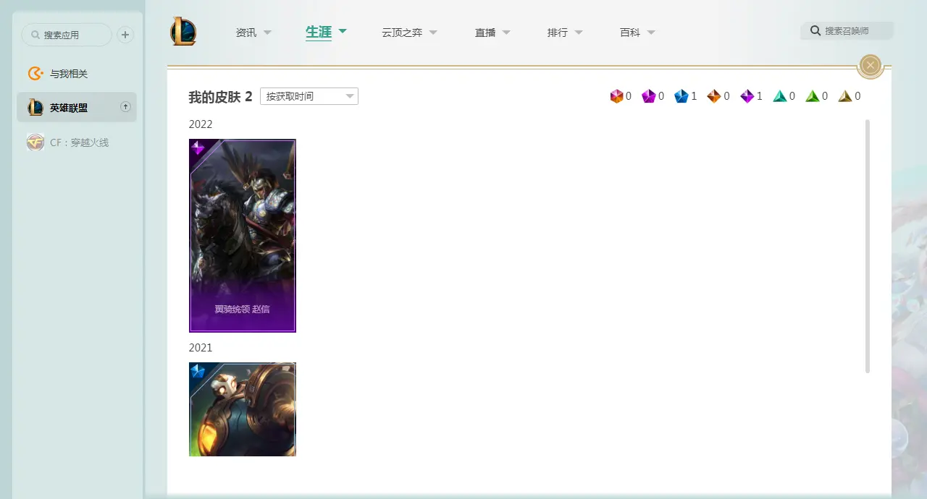927x499 pixels.
Task: Click the 我的皮肤 2 heading
Action: (220, 97)
